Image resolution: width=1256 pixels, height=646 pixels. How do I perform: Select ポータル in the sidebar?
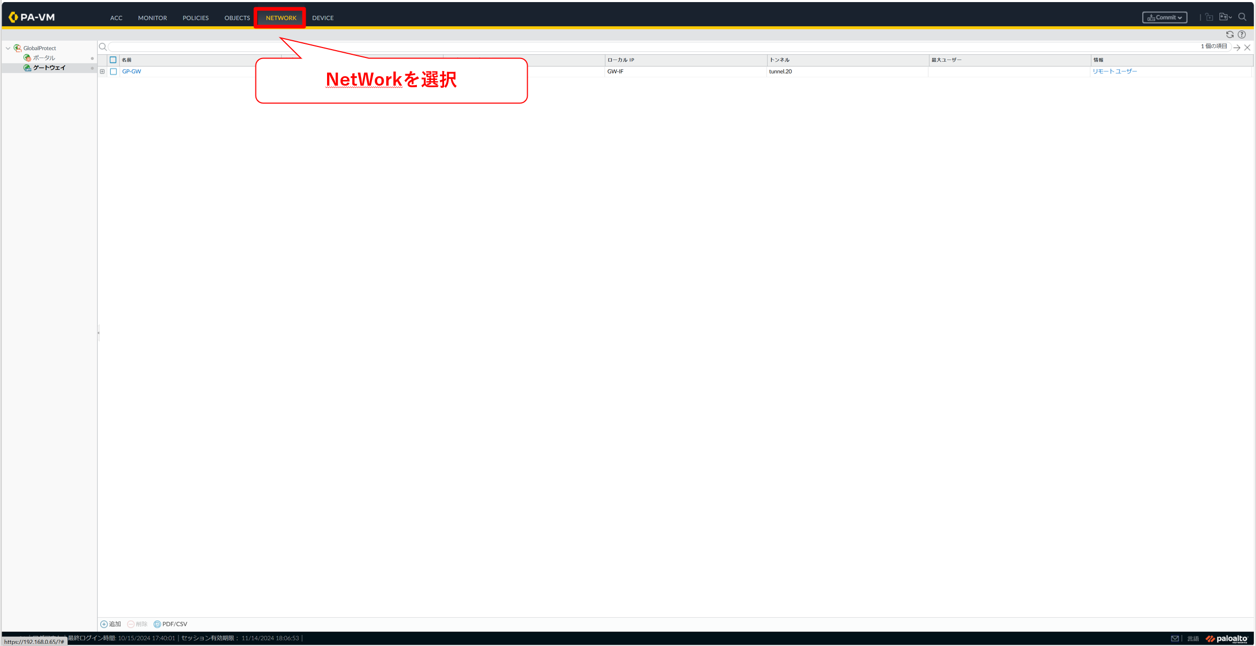[x=44, y=58]
